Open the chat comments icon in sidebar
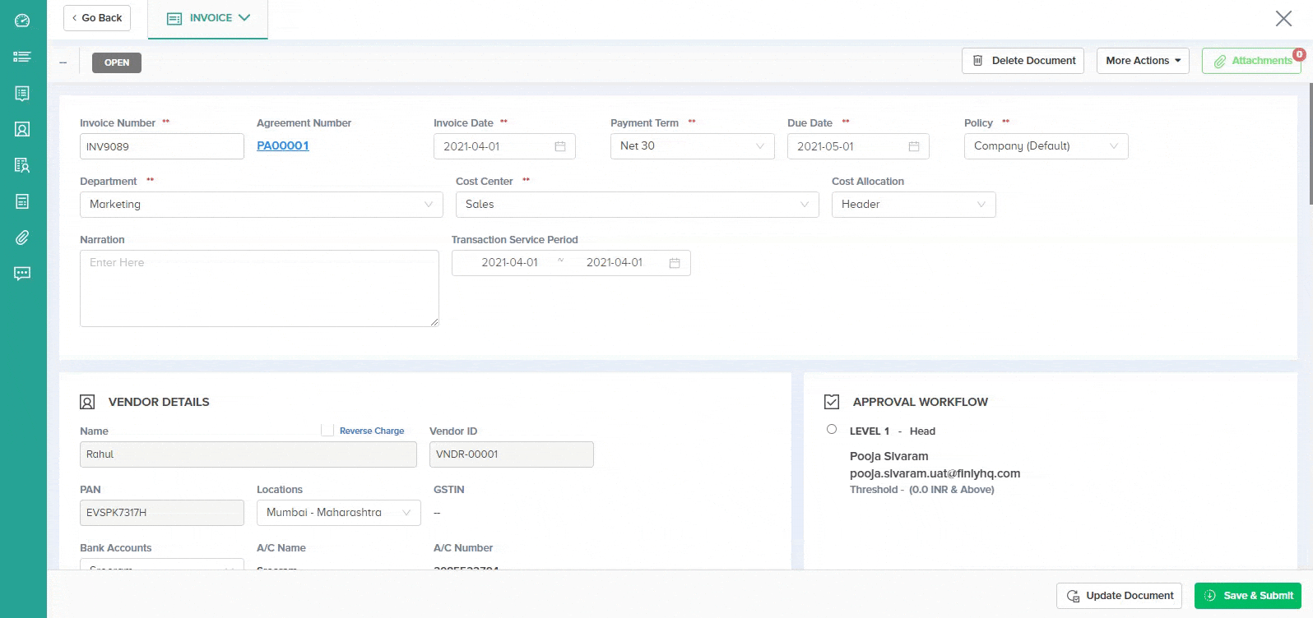Viewport: 1313px width, 618px height. pos(22,274)
